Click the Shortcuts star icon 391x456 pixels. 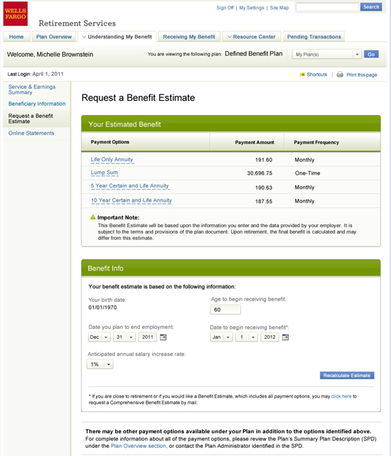pos(302,75)
